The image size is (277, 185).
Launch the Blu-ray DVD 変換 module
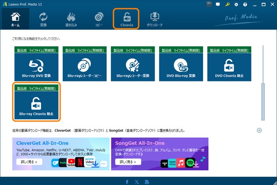click(36, 64)
